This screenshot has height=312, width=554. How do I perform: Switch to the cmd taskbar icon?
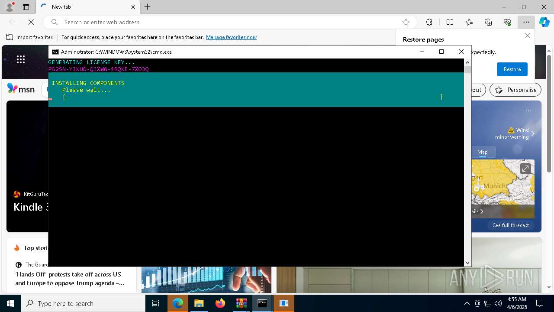pos(262,303)
